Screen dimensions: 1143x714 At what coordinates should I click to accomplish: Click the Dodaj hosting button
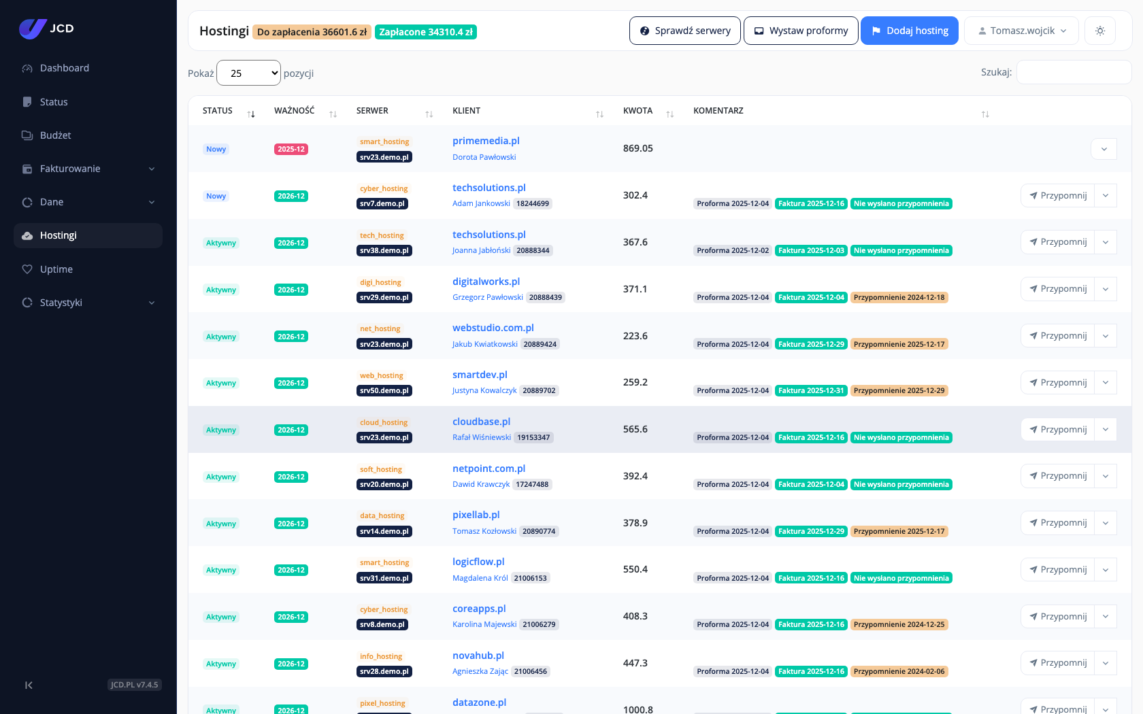910,31
